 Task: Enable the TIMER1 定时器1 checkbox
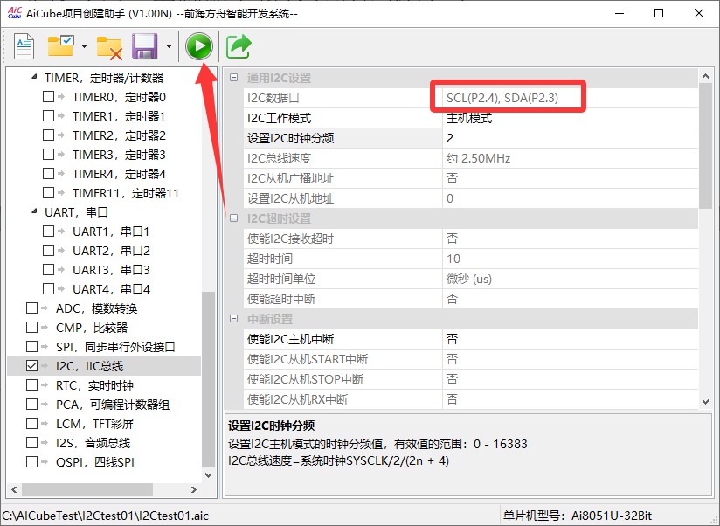tap(48, 115)
